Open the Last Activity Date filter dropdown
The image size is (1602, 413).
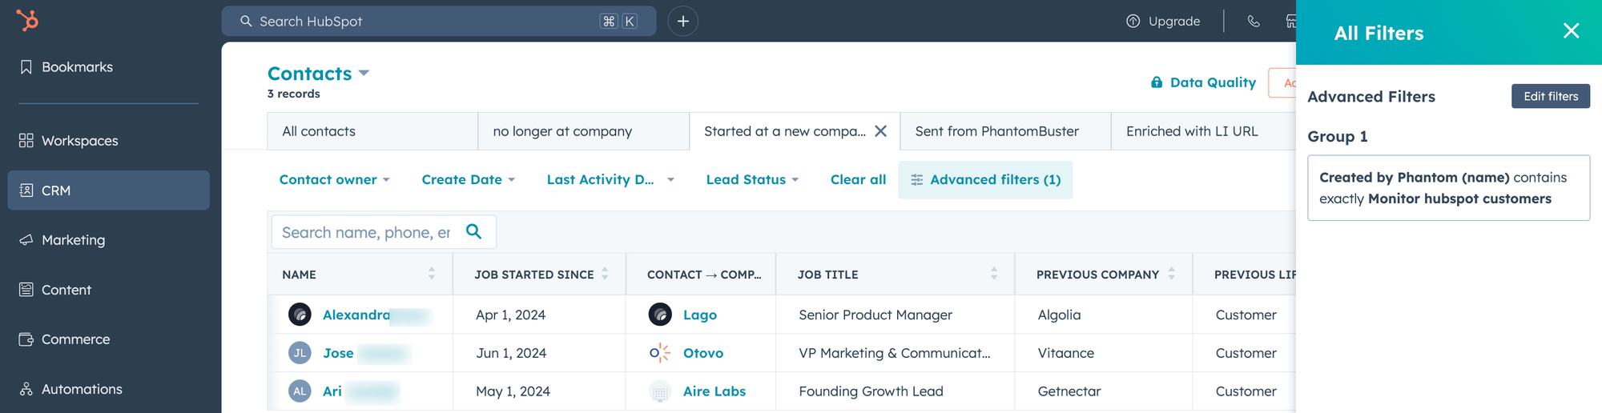click(x=610, y=180)
